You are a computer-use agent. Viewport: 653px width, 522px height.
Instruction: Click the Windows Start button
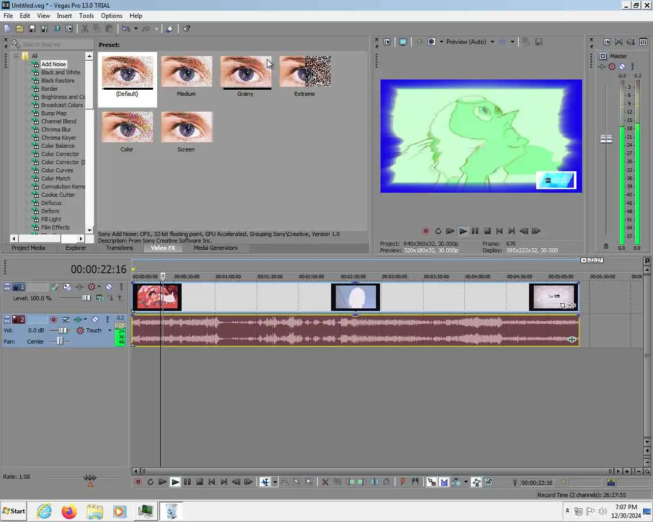14,511
